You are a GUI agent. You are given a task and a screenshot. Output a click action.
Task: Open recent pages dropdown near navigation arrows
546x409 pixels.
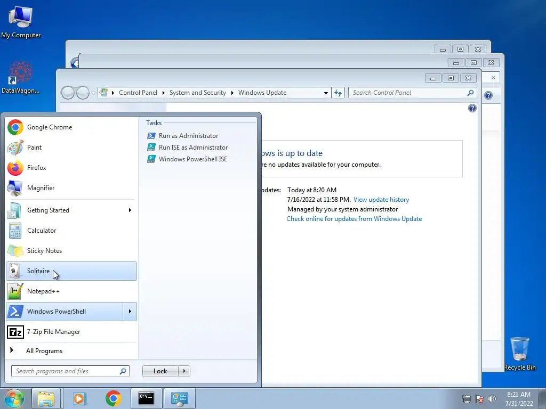tap(93, 93)
